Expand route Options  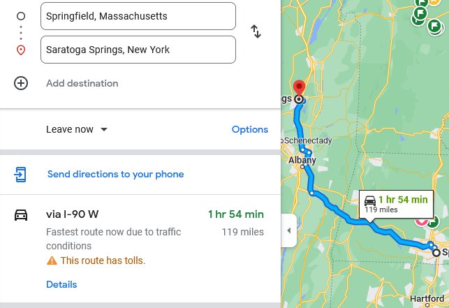coord(250,129)
